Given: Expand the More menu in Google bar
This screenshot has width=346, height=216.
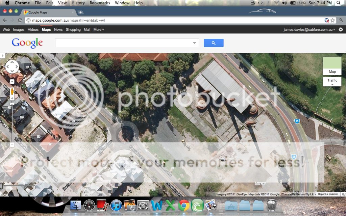Looking at the screenshot, I should point(99,30).
